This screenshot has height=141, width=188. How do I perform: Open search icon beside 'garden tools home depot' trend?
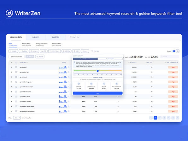coord(69,111)
